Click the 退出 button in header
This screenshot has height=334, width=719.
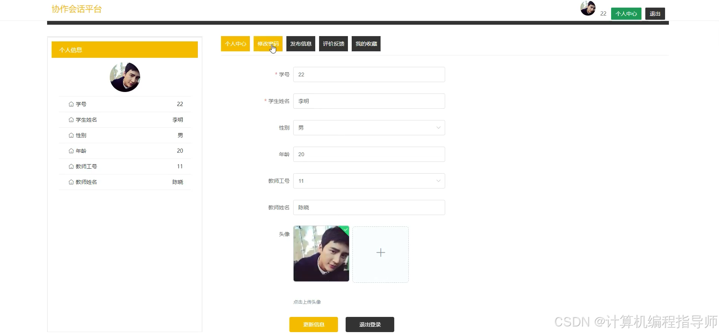(655, 14)
